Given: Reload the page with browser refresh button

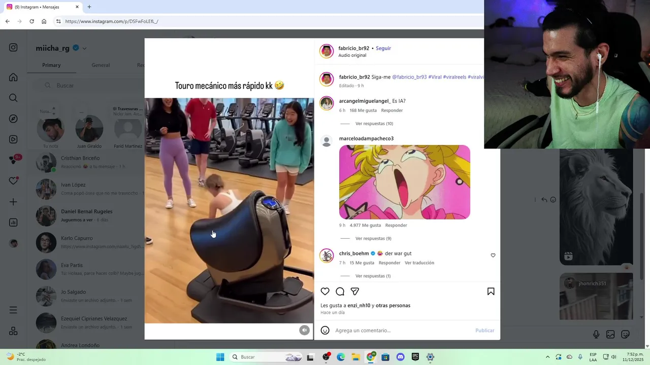Looking at the screenshot, I should click(x=31, y=21).
